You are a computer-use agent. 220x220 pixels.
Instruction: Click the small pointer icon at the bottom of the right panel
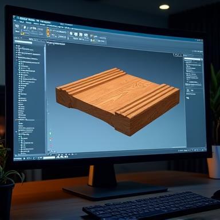click(187, 98)
